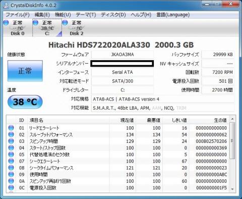Click the power-on count field 501 回

point(218,81)
